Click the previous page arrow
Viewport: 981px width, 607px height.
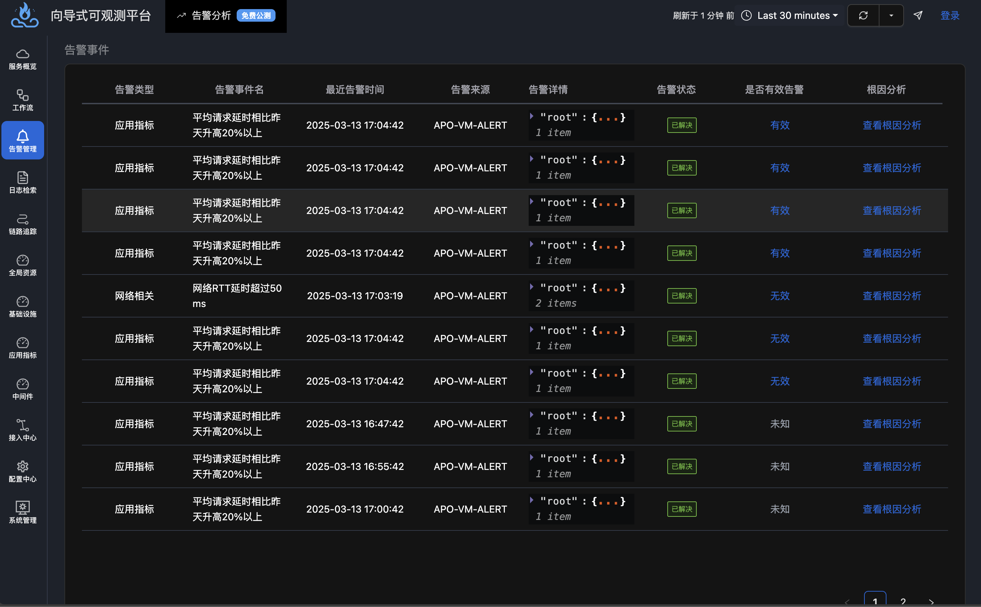point(847,602)
